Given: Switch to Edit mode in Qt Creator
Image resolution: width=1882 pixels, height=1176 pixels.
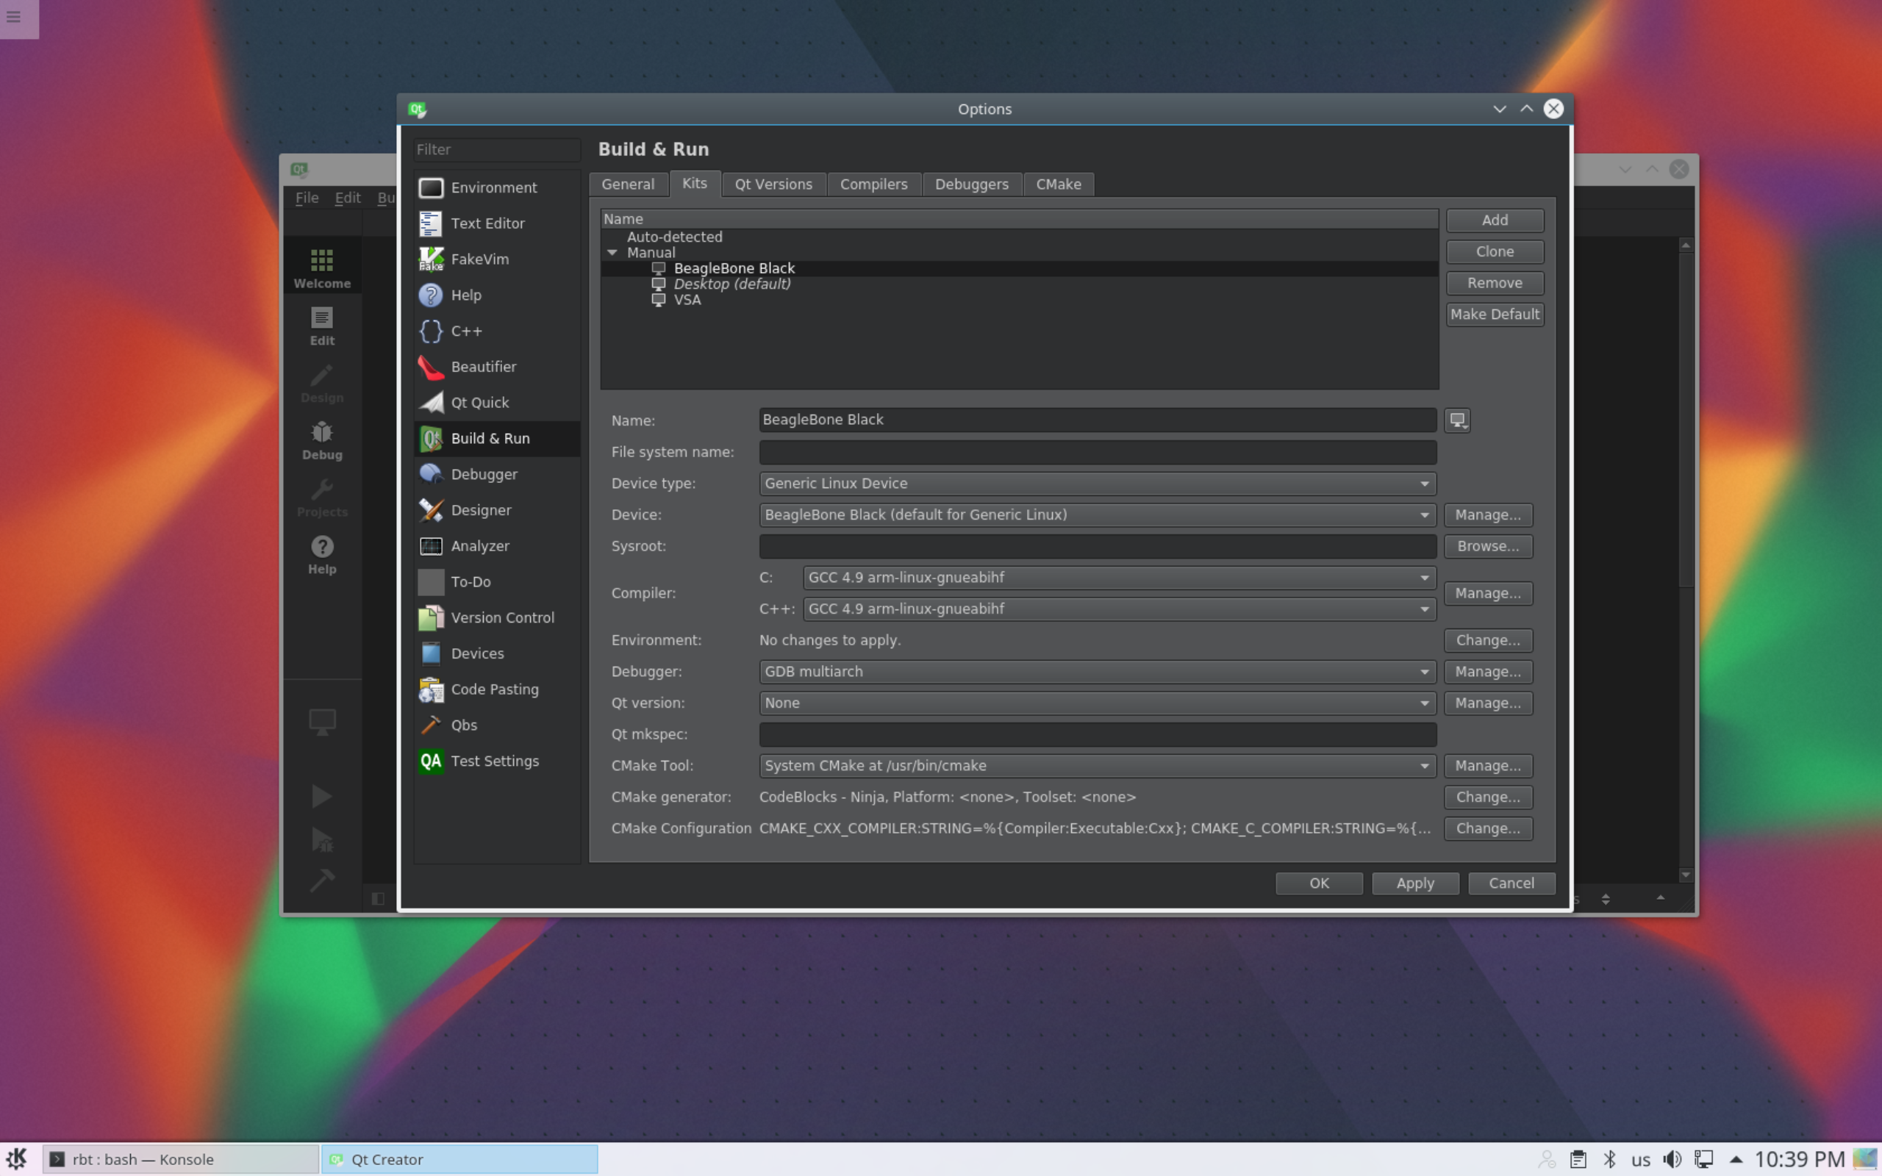Looking at the screenshot, I should coord(322,326).
